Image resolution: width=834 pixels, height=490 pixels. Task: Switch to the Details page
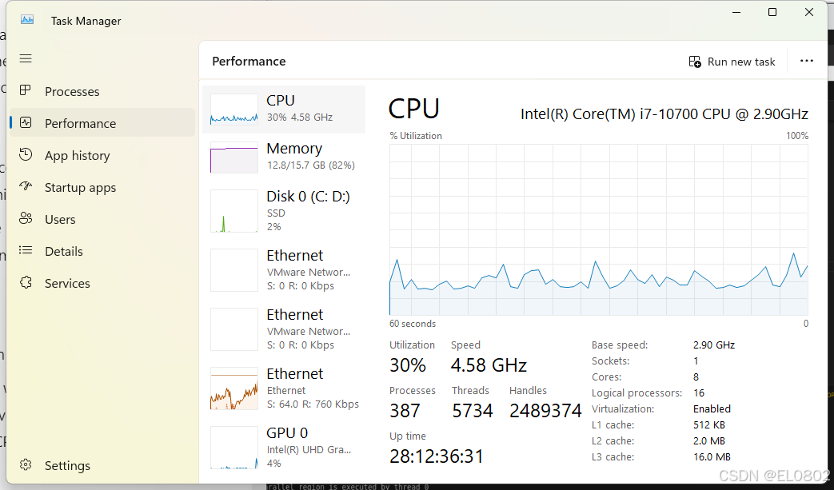point(66,251)
